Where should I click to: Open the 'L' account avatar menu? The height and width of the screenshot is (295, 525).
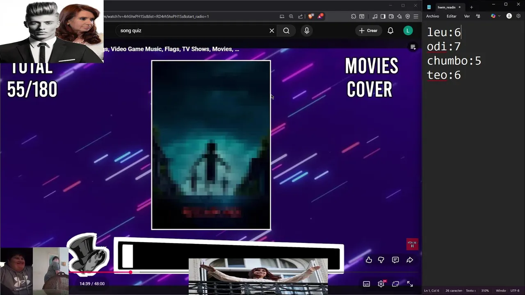[x=408, y=31]
